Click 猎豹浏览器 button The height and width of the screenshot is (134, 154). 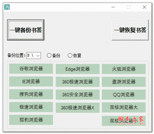point(31,120)
